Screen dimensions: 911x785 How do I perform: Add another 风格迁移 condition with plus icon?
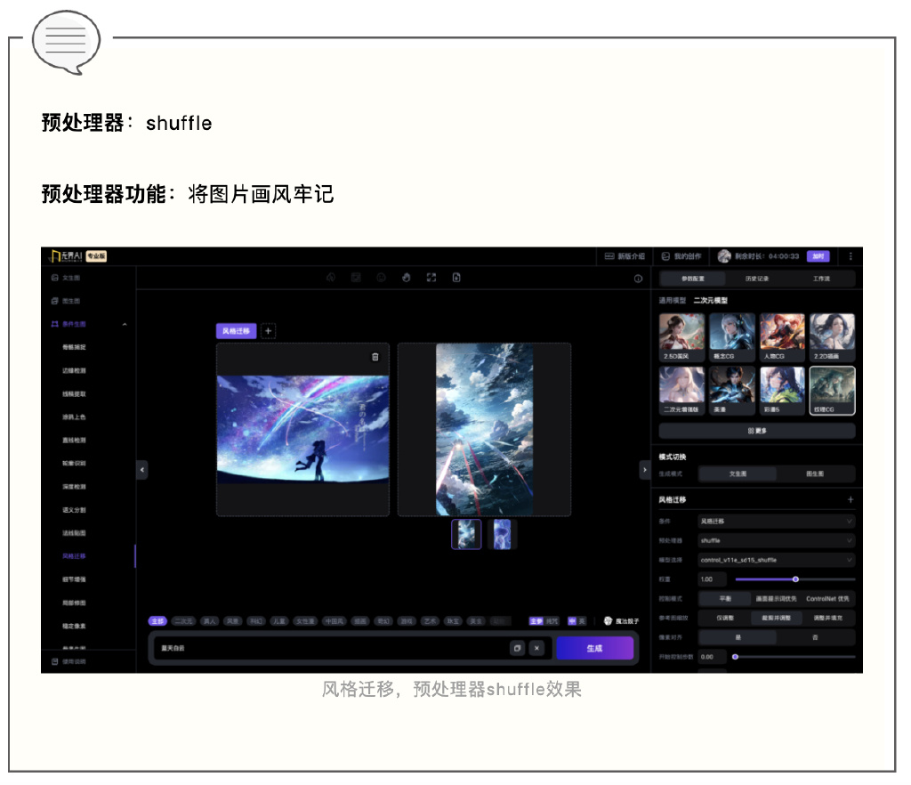(851, 499)
